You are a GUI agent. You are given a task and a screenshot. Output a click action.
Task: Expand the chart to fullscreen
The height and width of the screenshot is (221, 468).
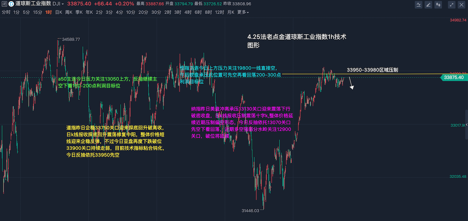[x=452, y=5]
